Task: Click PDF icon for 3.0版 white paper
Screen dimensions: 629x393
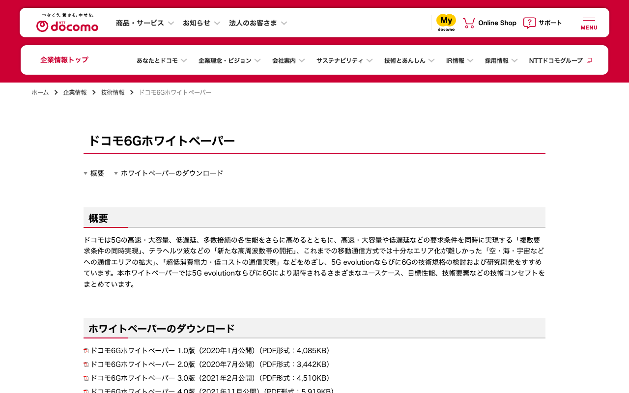Action: tap(86, 378)
